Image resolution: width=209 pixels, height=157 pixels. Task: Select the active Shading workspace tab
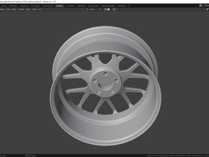(59, 6)
